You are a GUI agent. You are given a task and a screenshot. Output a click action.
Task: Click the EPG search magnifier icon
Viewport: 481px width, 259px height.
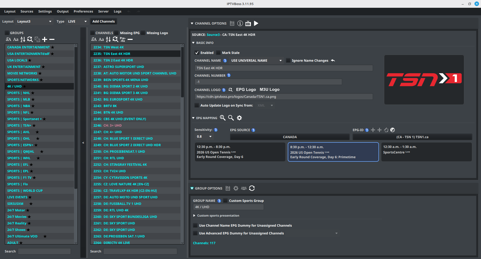coord(231,118)
